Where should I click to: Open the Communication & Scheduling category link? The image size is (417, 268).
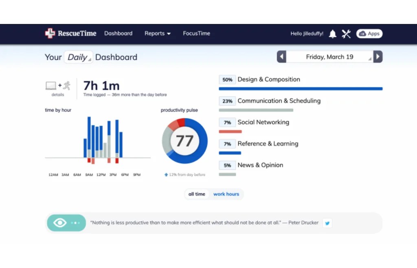[279, 101]
